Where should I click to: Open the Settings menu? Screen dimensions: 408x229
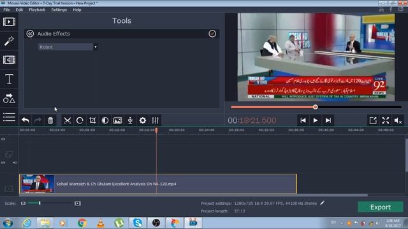59,10
